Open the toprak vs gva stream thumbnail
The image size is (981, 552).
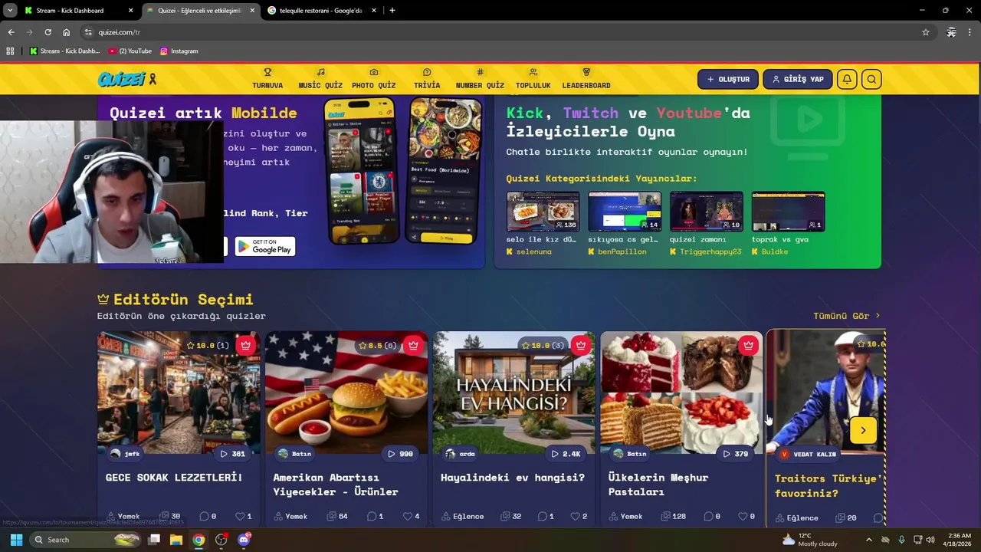pyautogui.click(x=788, y=212)
